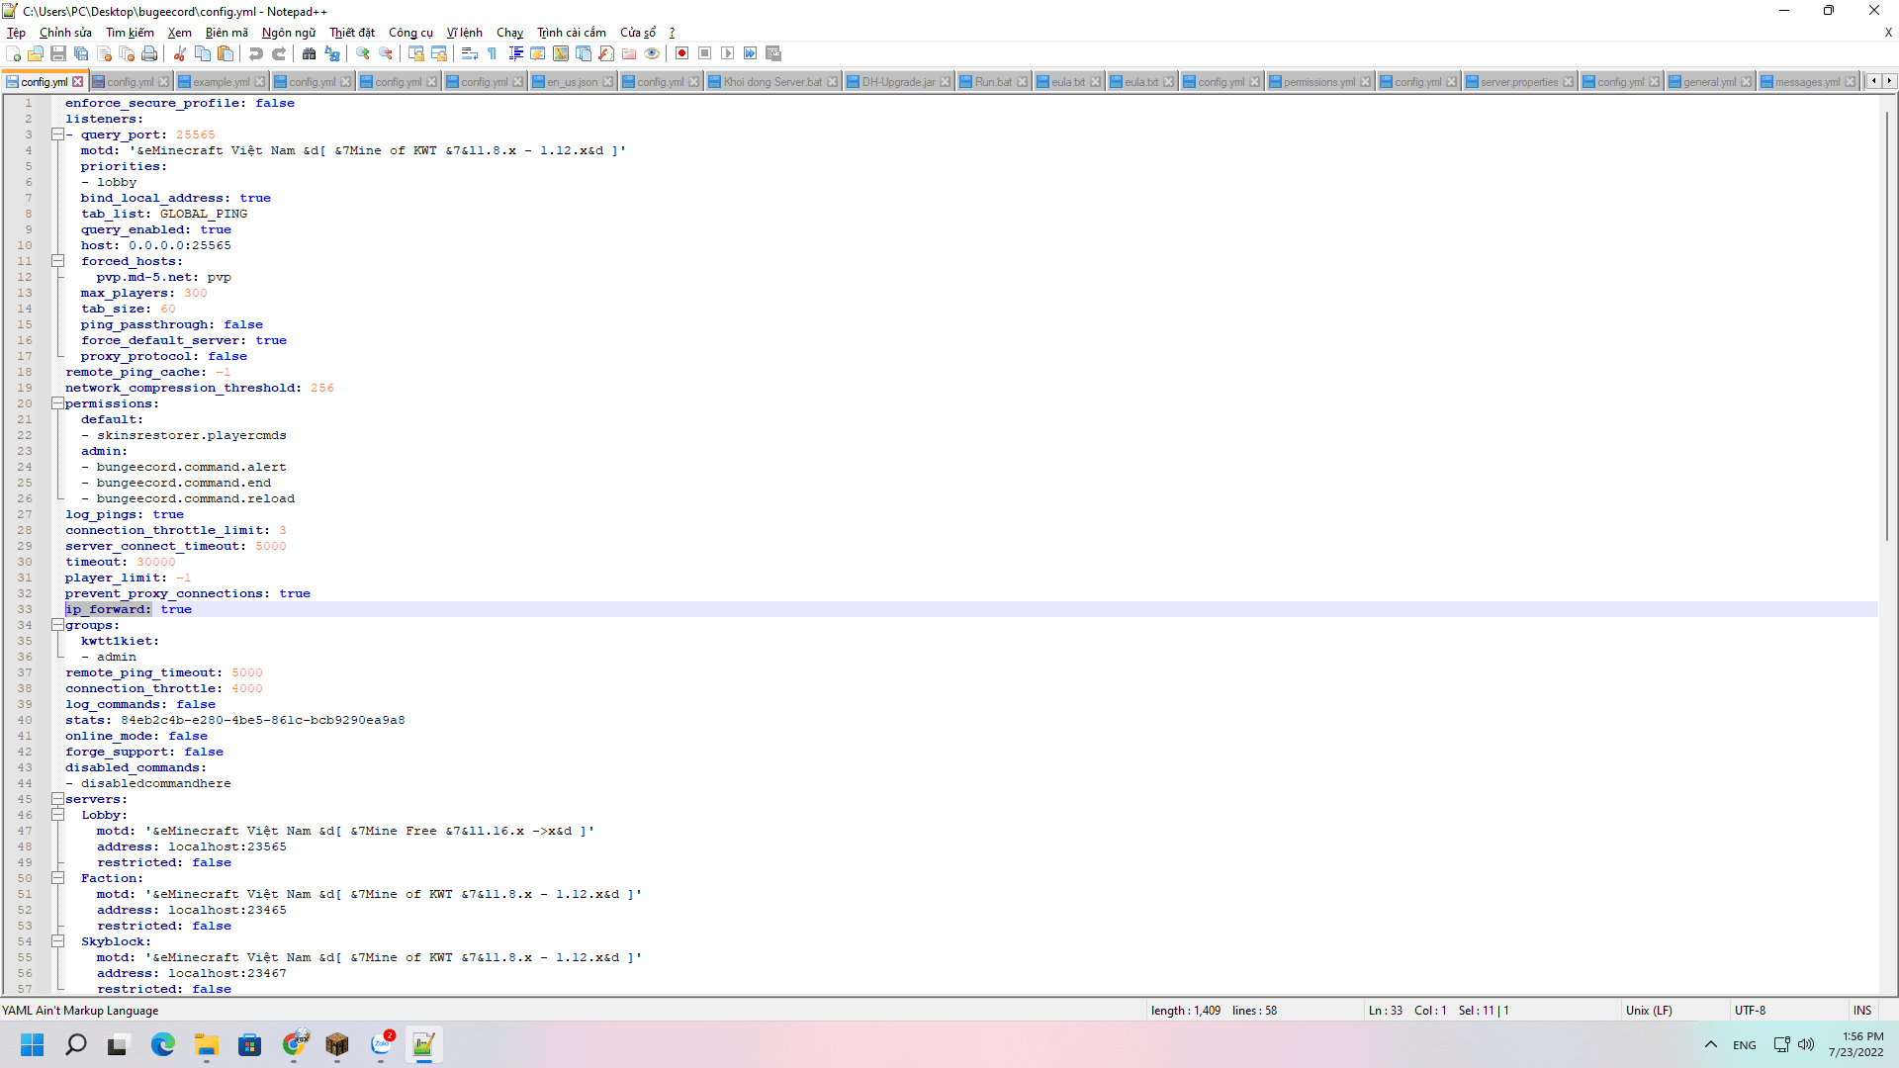Screen dimensions: 1899x1068
Task: Click the Zoom In magnifier icon
Action: (x=363, y=53)
